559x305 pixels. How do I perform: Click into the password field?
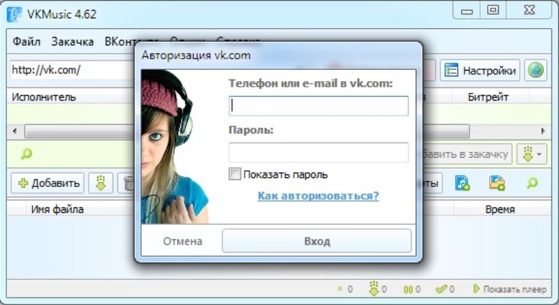(x=319, y=152)
